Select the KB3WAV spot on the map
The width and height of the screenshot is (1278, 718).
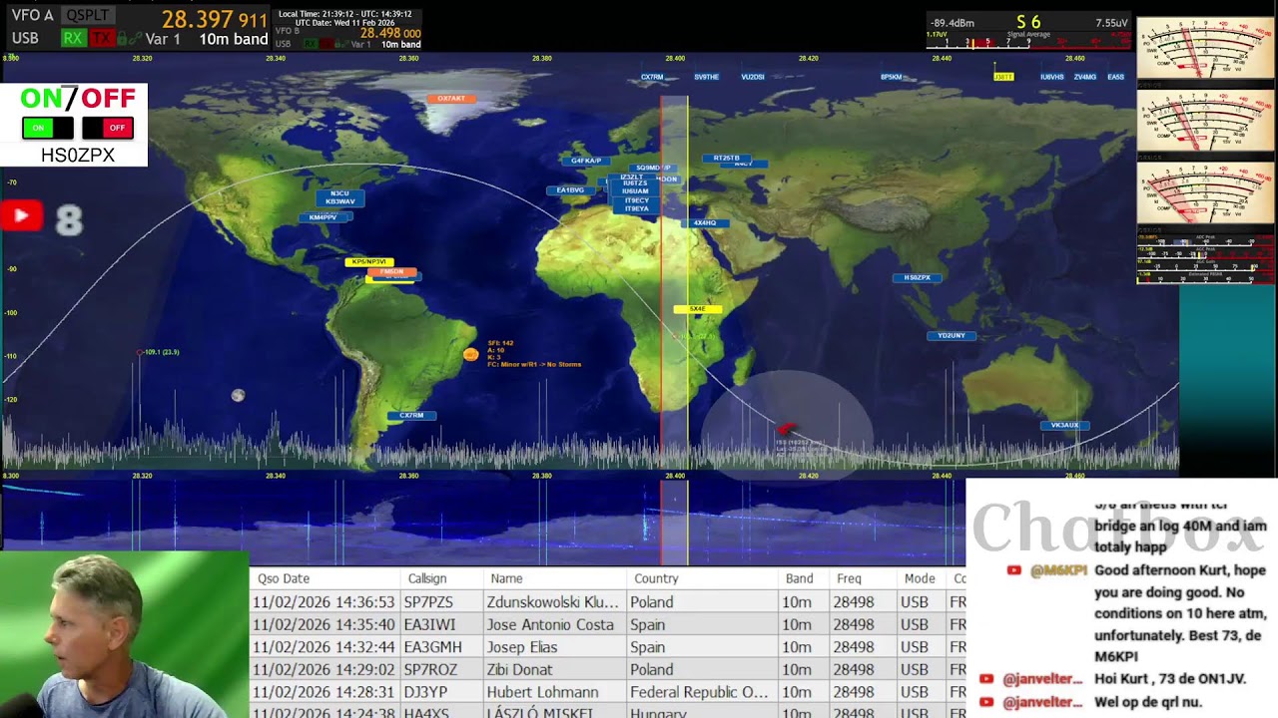(339, 201)
